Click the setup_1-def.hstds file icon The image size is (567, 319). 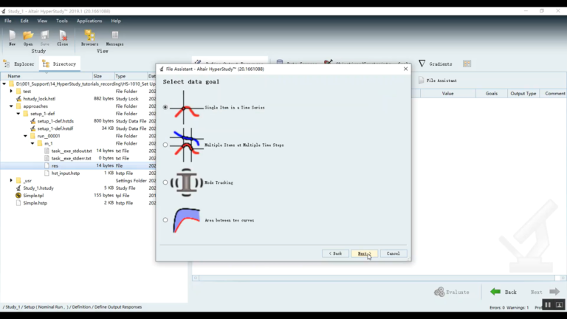pyautogui.click(x=32, y=121)
